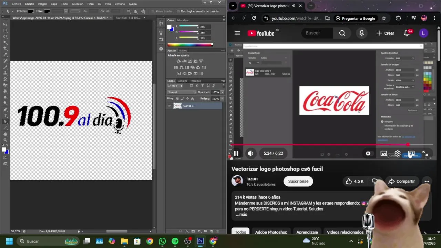Show hidden system tray icons chevron
Screen dimensions: 441x248
(x=351, y=241)
